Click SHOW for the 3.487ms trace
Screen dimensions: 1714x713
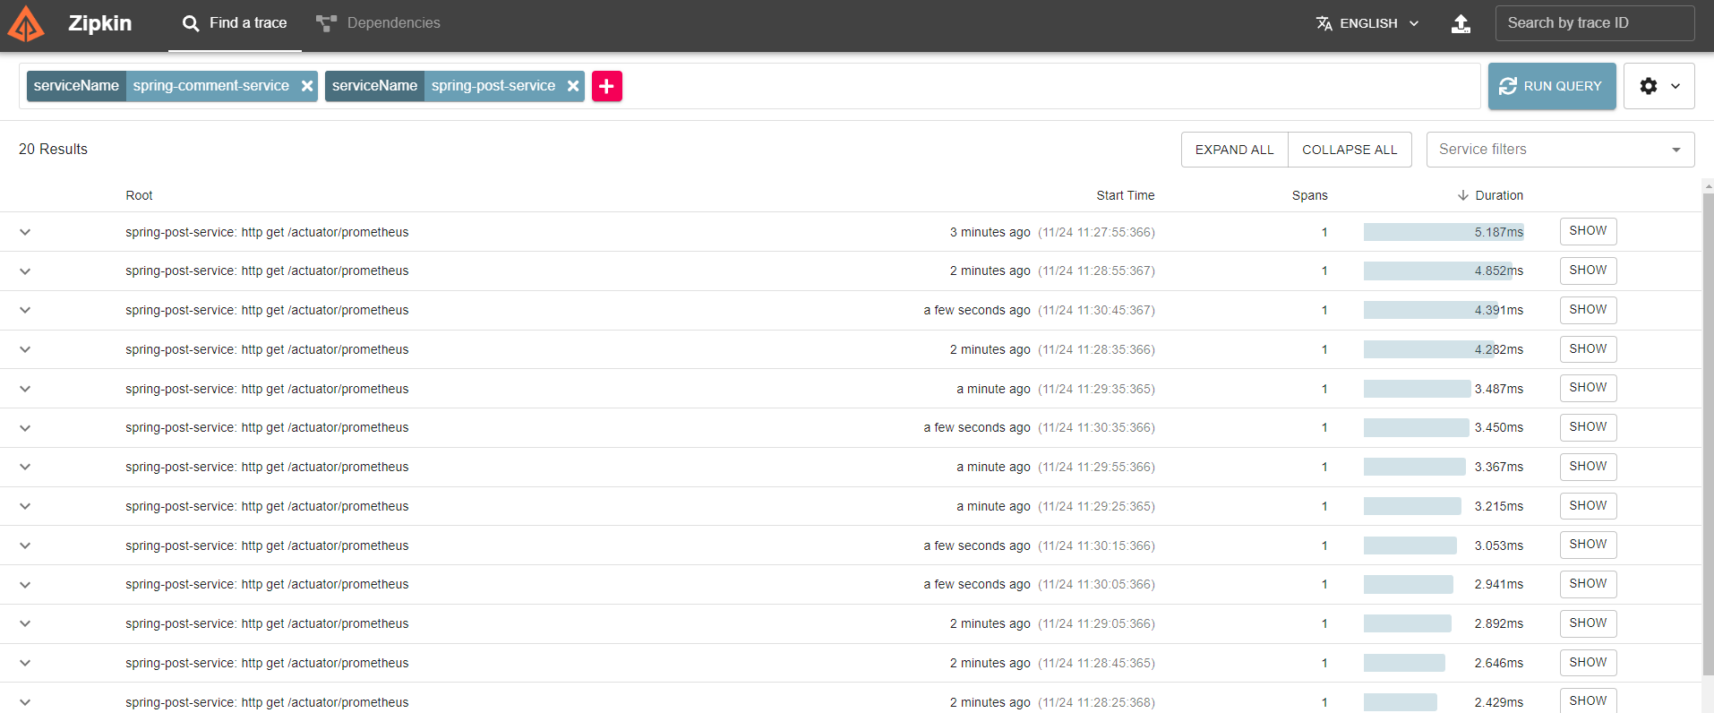(1588, 388)
